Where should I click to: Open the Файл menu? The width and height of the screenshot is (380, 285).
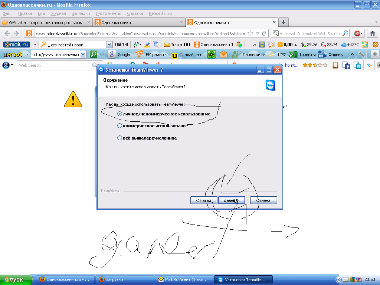(x=7, y=13)
